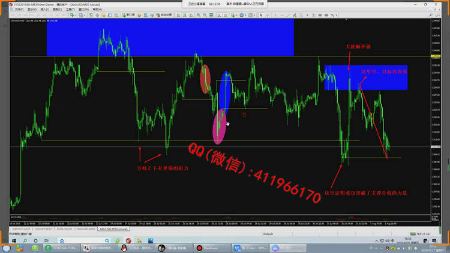Open the Help menu
Image resolution: width=450 pixels, height=253 pixels.
point(96,10)
